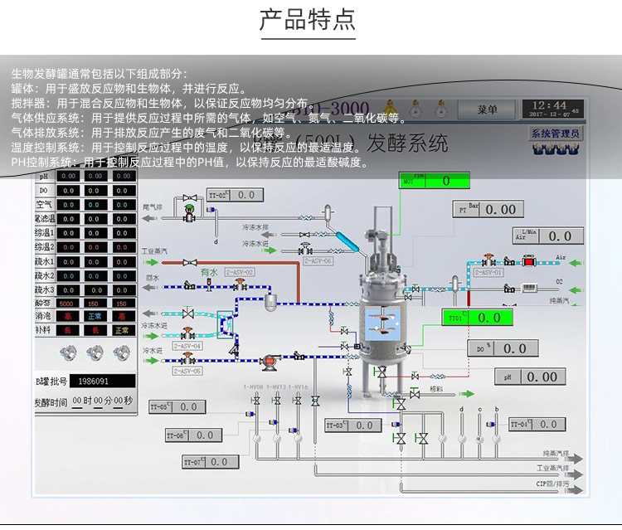The height and width of the screenshot is (530, 622).
Task: Click the Air L/Min flow readout
Action: [548, 236]
